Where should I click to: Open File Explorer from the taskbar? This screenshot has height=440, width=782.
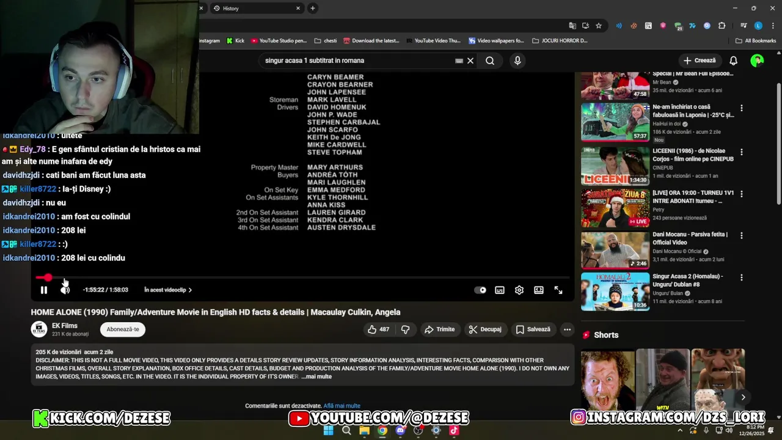pyautogui.click(x=364, y=430)
